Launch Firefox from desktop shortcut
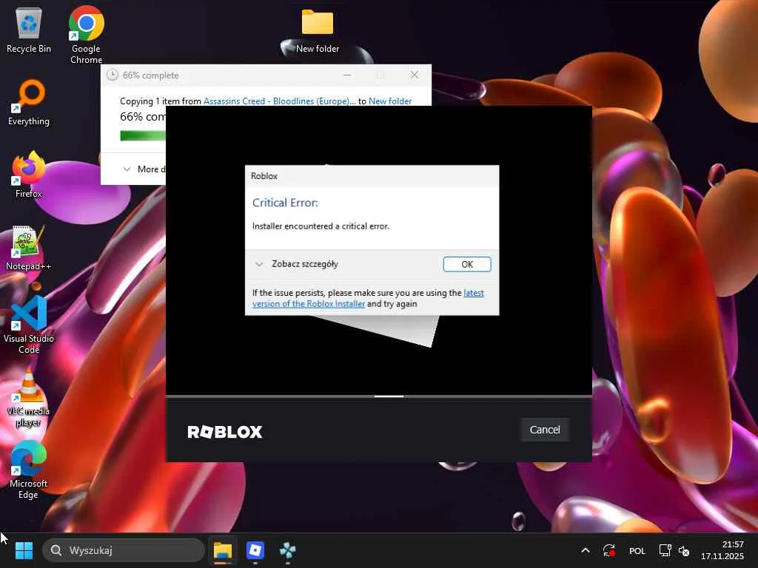 pyautogui.click(x=29, y=175)
